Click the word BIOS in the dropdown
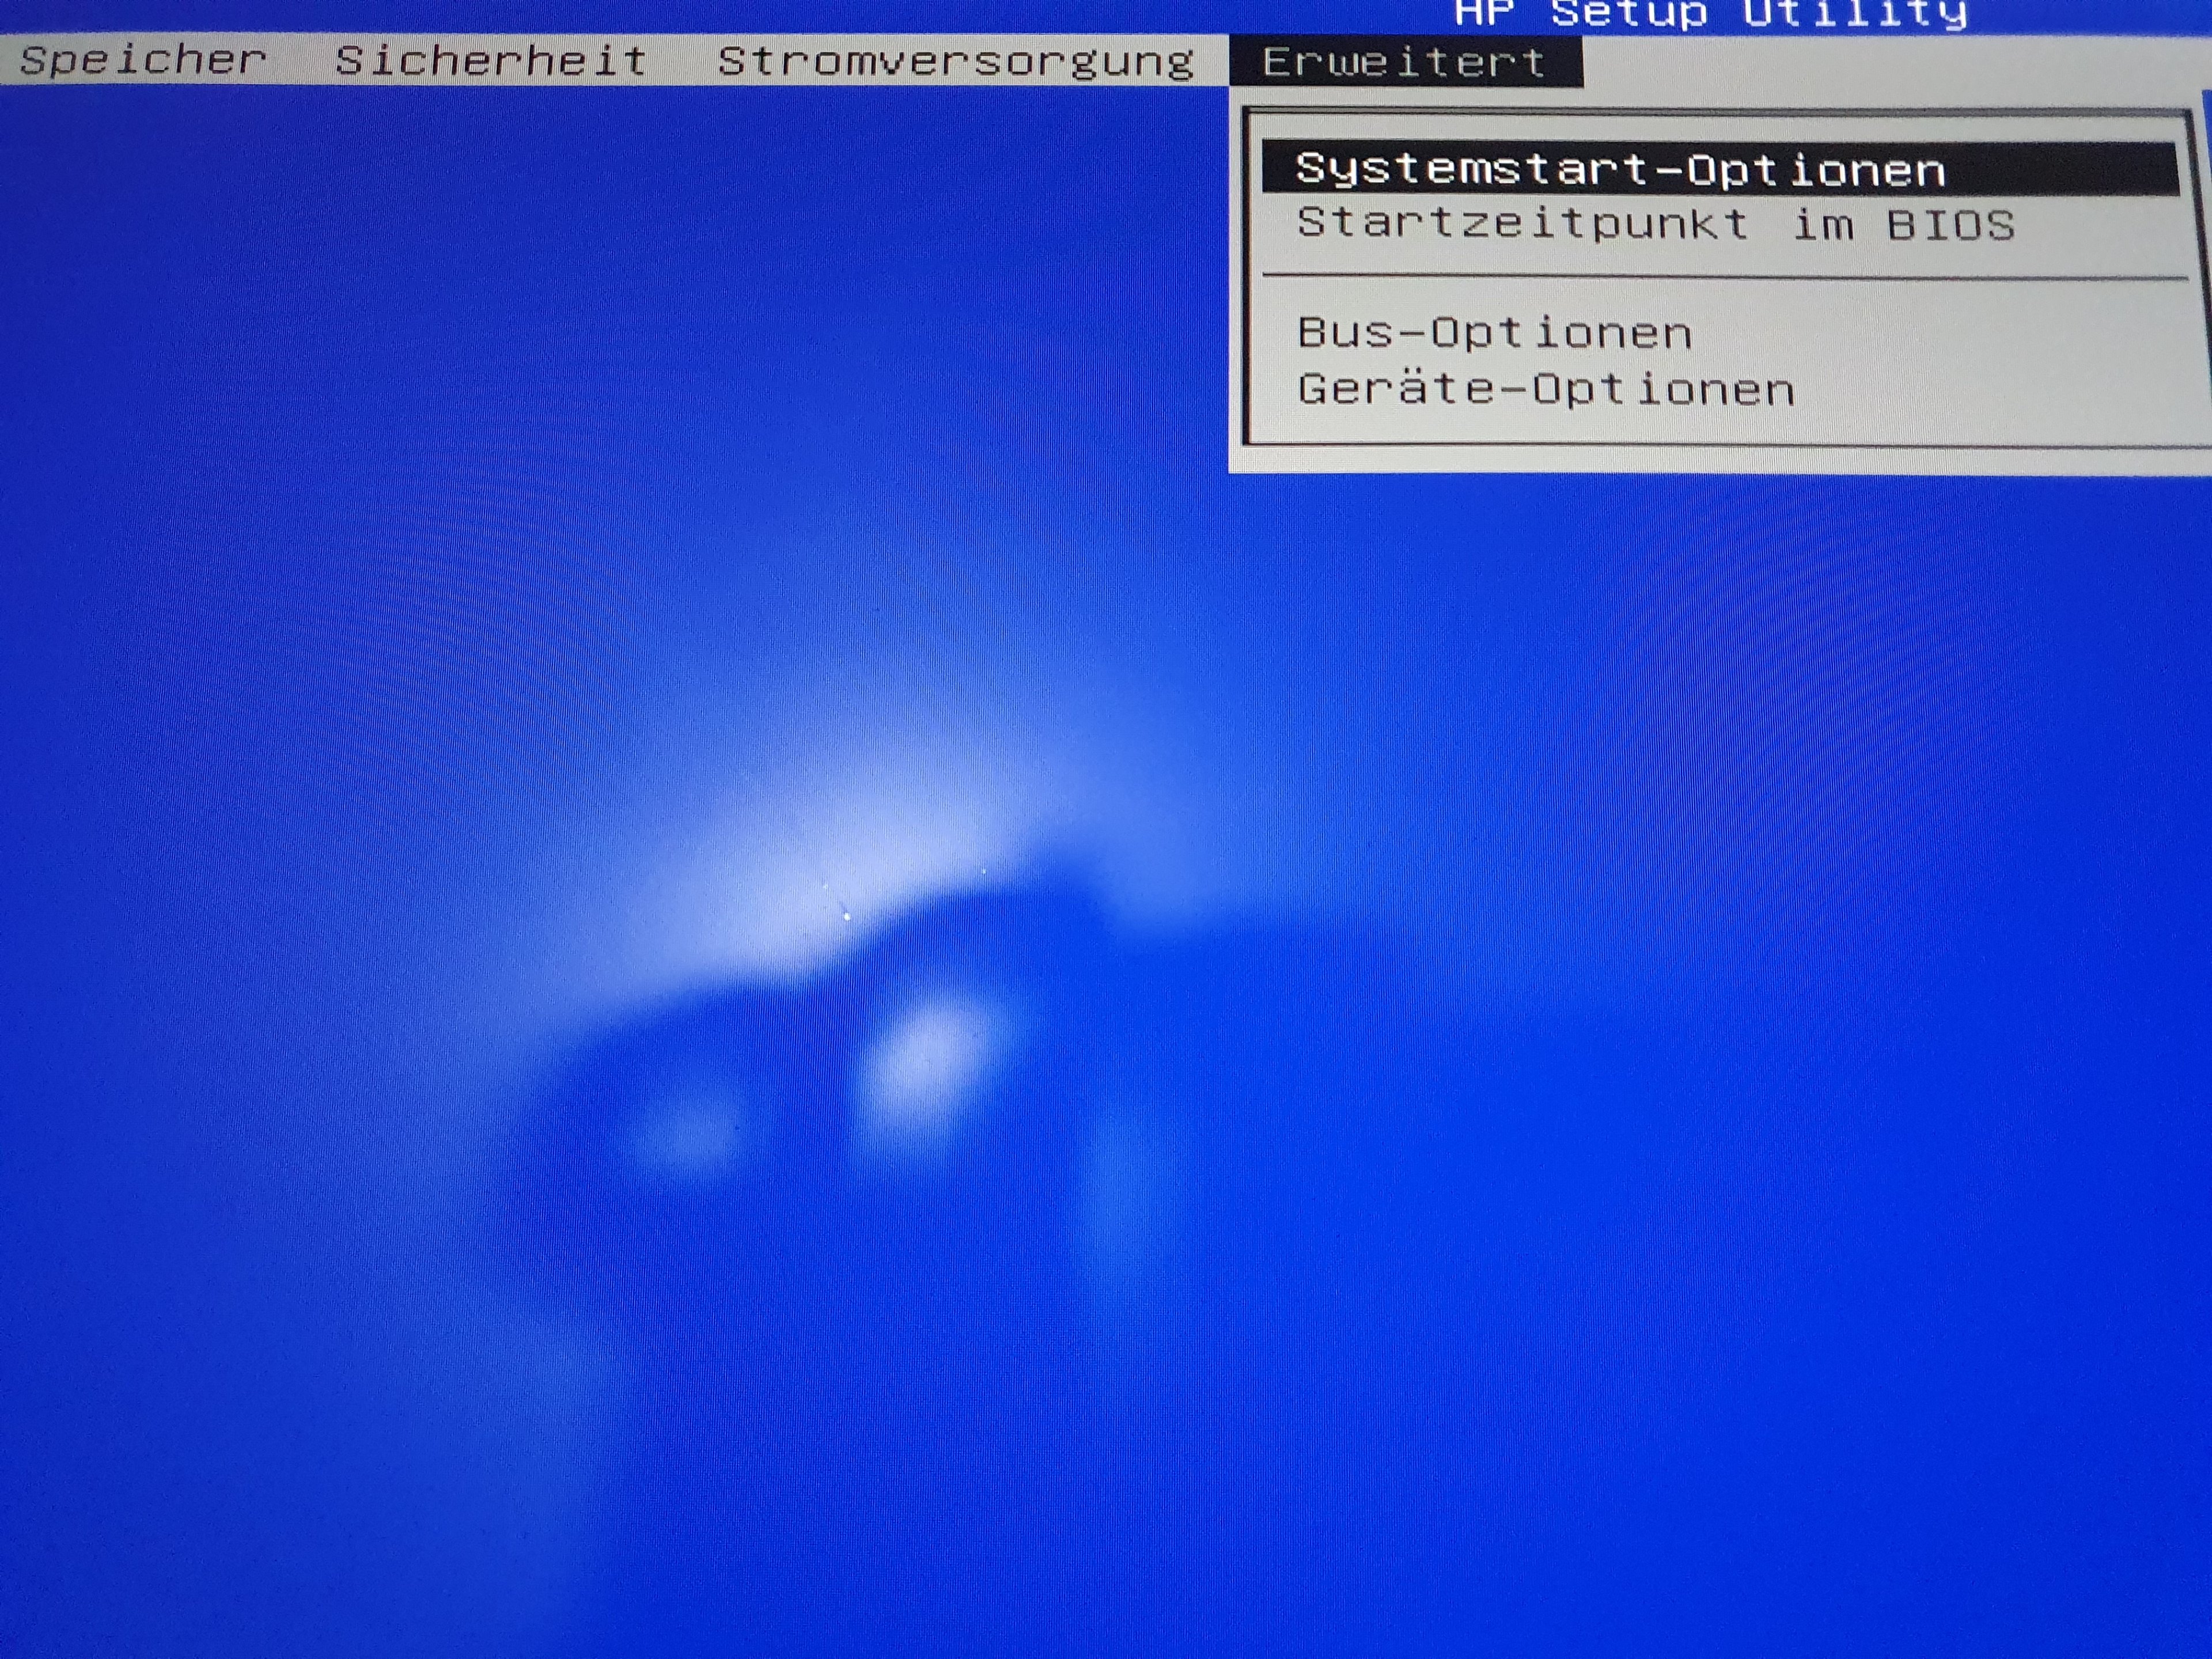The image size is (2212, 1659). (1950, 225)
